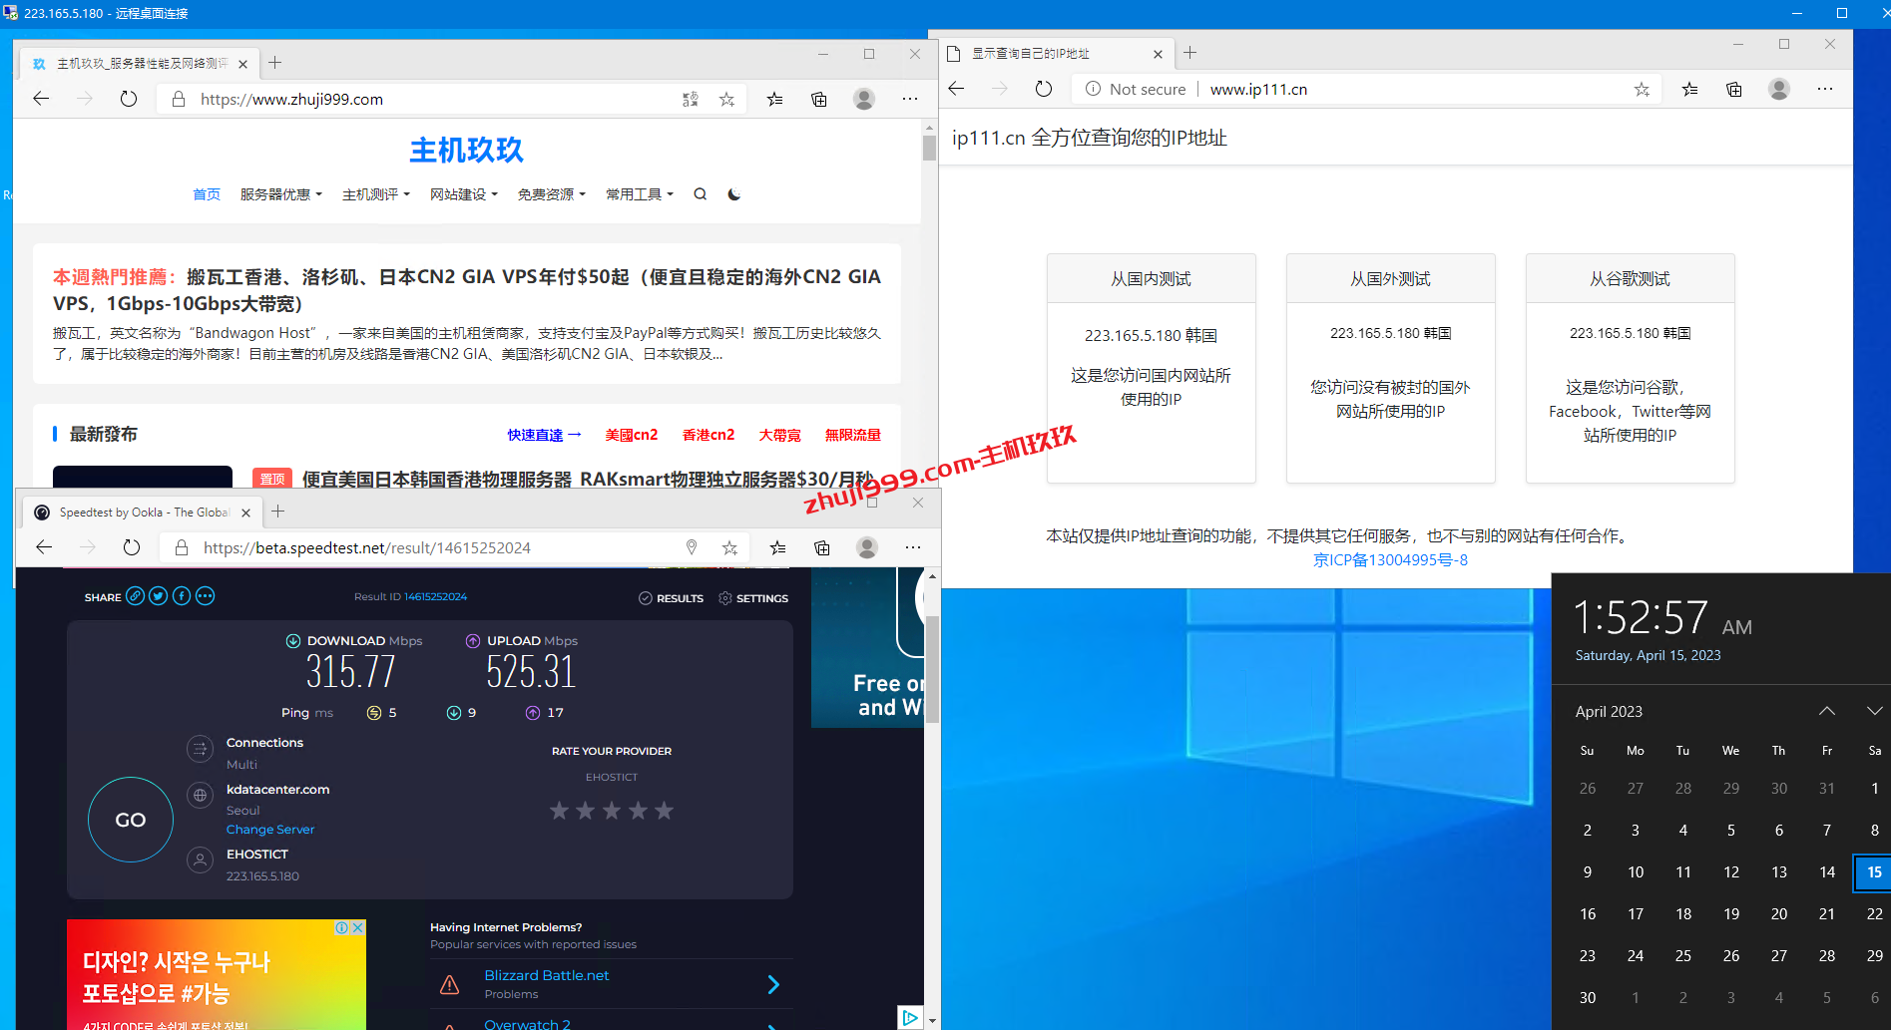Click translate icon in zhuji999 address bar
Screen dimensions: 1891x1030
(x=691, y=99)
